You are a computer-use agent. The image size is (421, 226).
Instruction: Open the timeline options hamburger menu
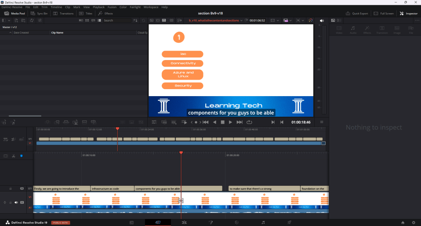pos(322,122)
